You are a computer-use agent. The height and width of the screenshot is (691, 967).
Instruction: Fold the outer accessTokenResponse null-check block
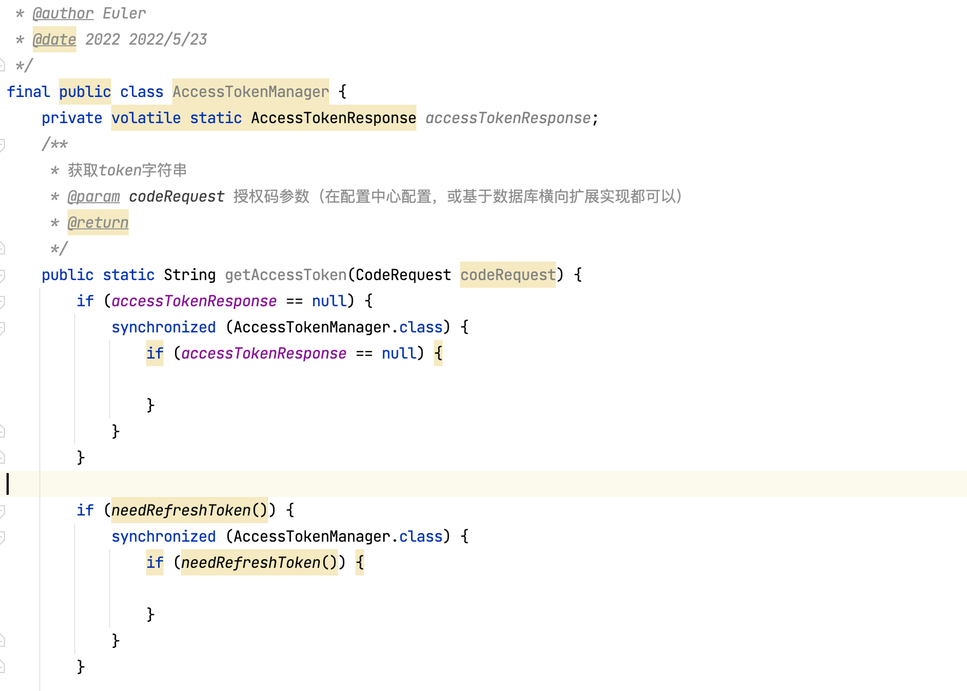coord(2,301)
